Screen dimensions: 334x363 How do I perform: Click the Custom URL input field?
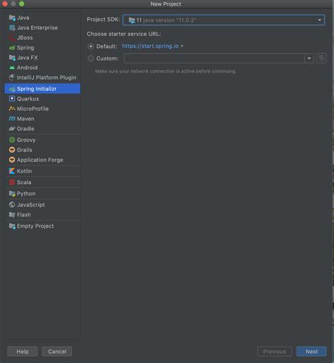point(214,58)
